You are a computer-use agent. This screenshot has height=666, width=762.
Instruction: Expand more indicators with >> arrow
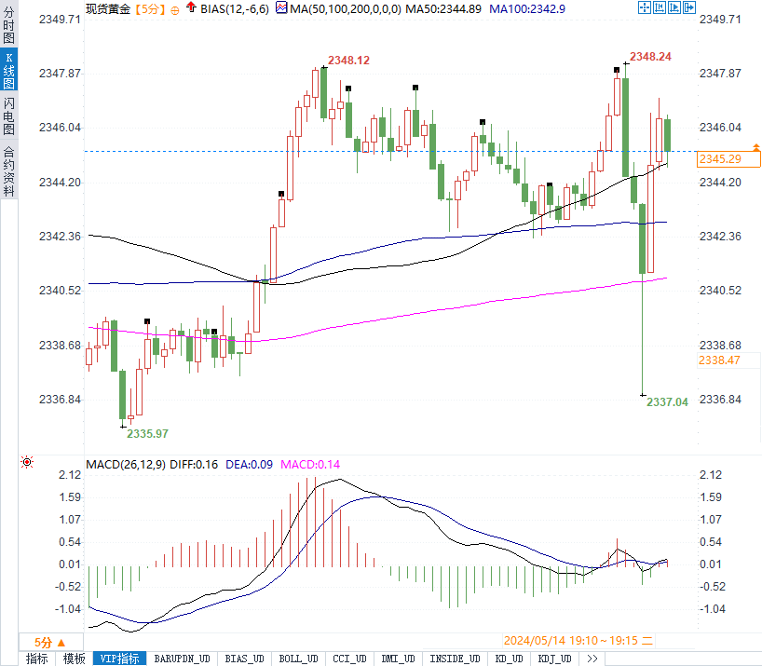click(592, 659)
